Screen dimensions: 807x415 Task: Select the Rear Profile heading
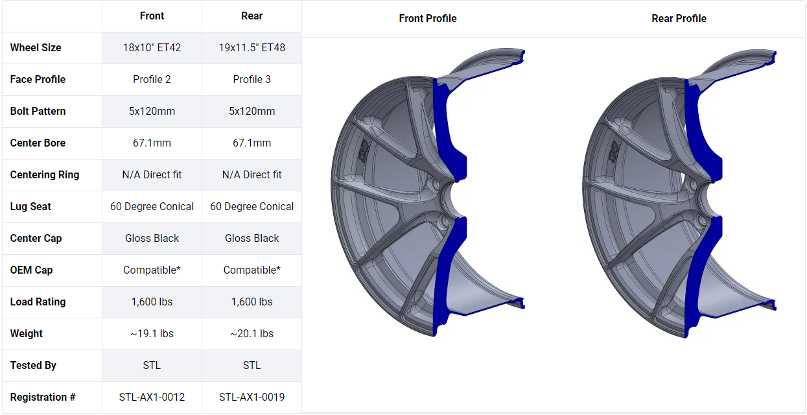point(679,19)
